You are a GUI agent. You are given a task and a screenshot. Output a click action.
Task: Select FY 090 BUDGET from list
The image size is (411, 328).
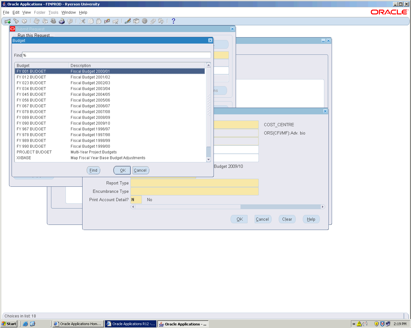pos(31,123)
